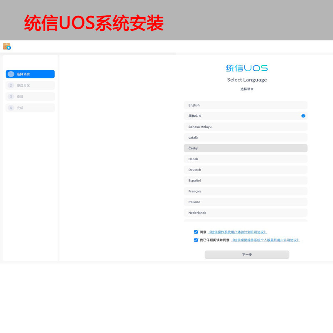This screenshot has height=333, width=333.
Task: Choose Español language
Action: click(x=246, y=181)
